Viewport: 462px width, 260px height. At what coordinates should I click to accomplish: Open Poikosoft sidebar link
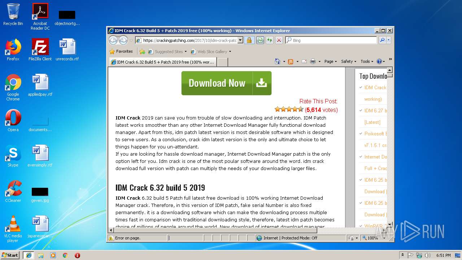(x=376, y=134)
